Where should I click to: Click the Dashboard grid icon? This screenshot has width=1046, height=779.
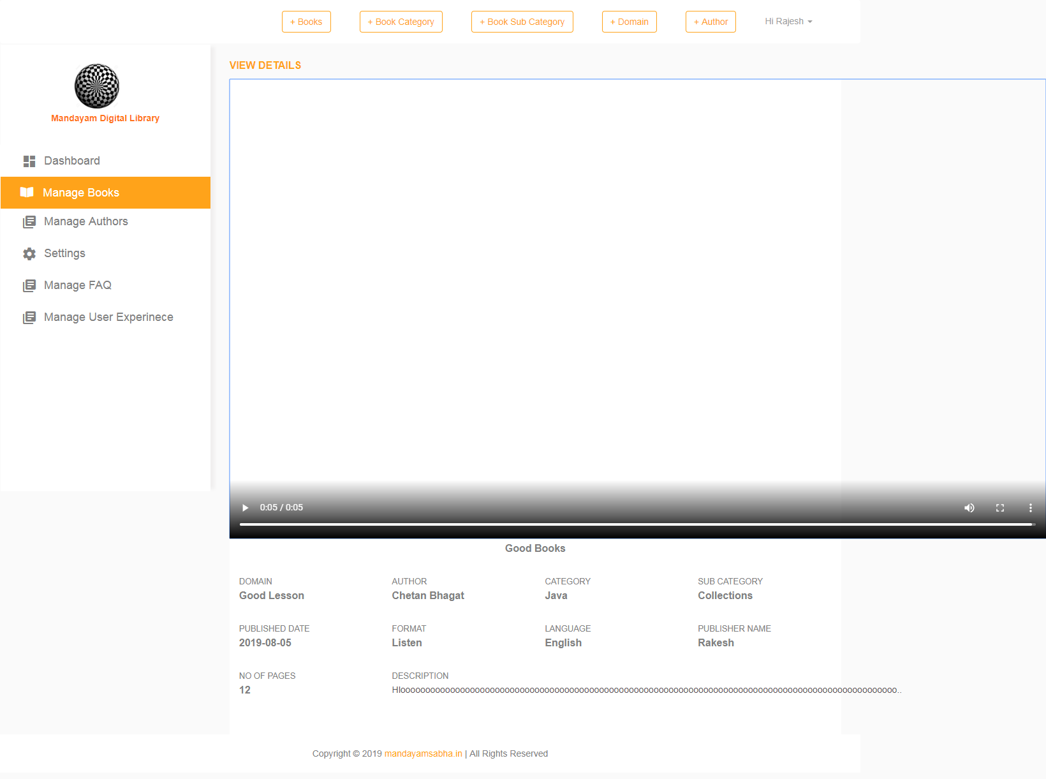click(x=29, y=161)
